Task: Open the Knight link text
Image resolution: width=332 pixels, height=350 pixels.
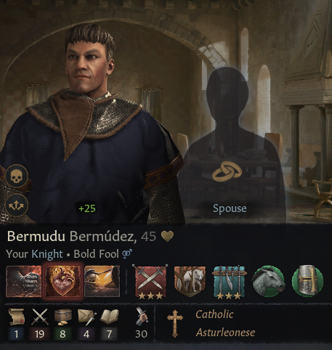Action: [x=47, y=254]
